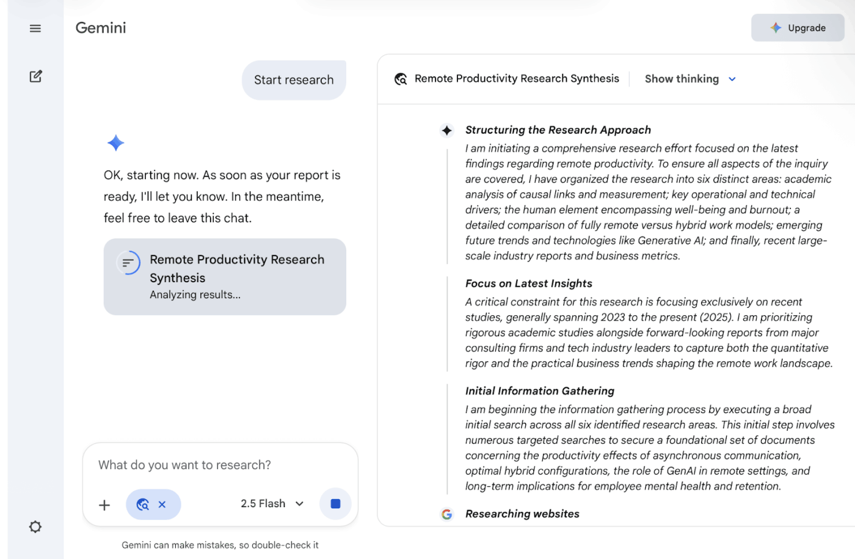Viewport: 855px width, 559px height.
Task: Open the main navigation menu
Action: click(x=35, y=28)
